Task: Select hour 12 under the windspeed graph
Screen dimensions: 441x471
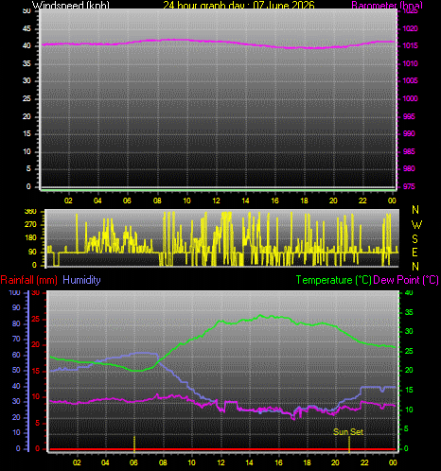Action: click(216, 201)
